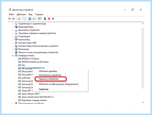Select Корневая очередь печати item
Viewport: 152px width, 115px height.
tap(34, 100)
